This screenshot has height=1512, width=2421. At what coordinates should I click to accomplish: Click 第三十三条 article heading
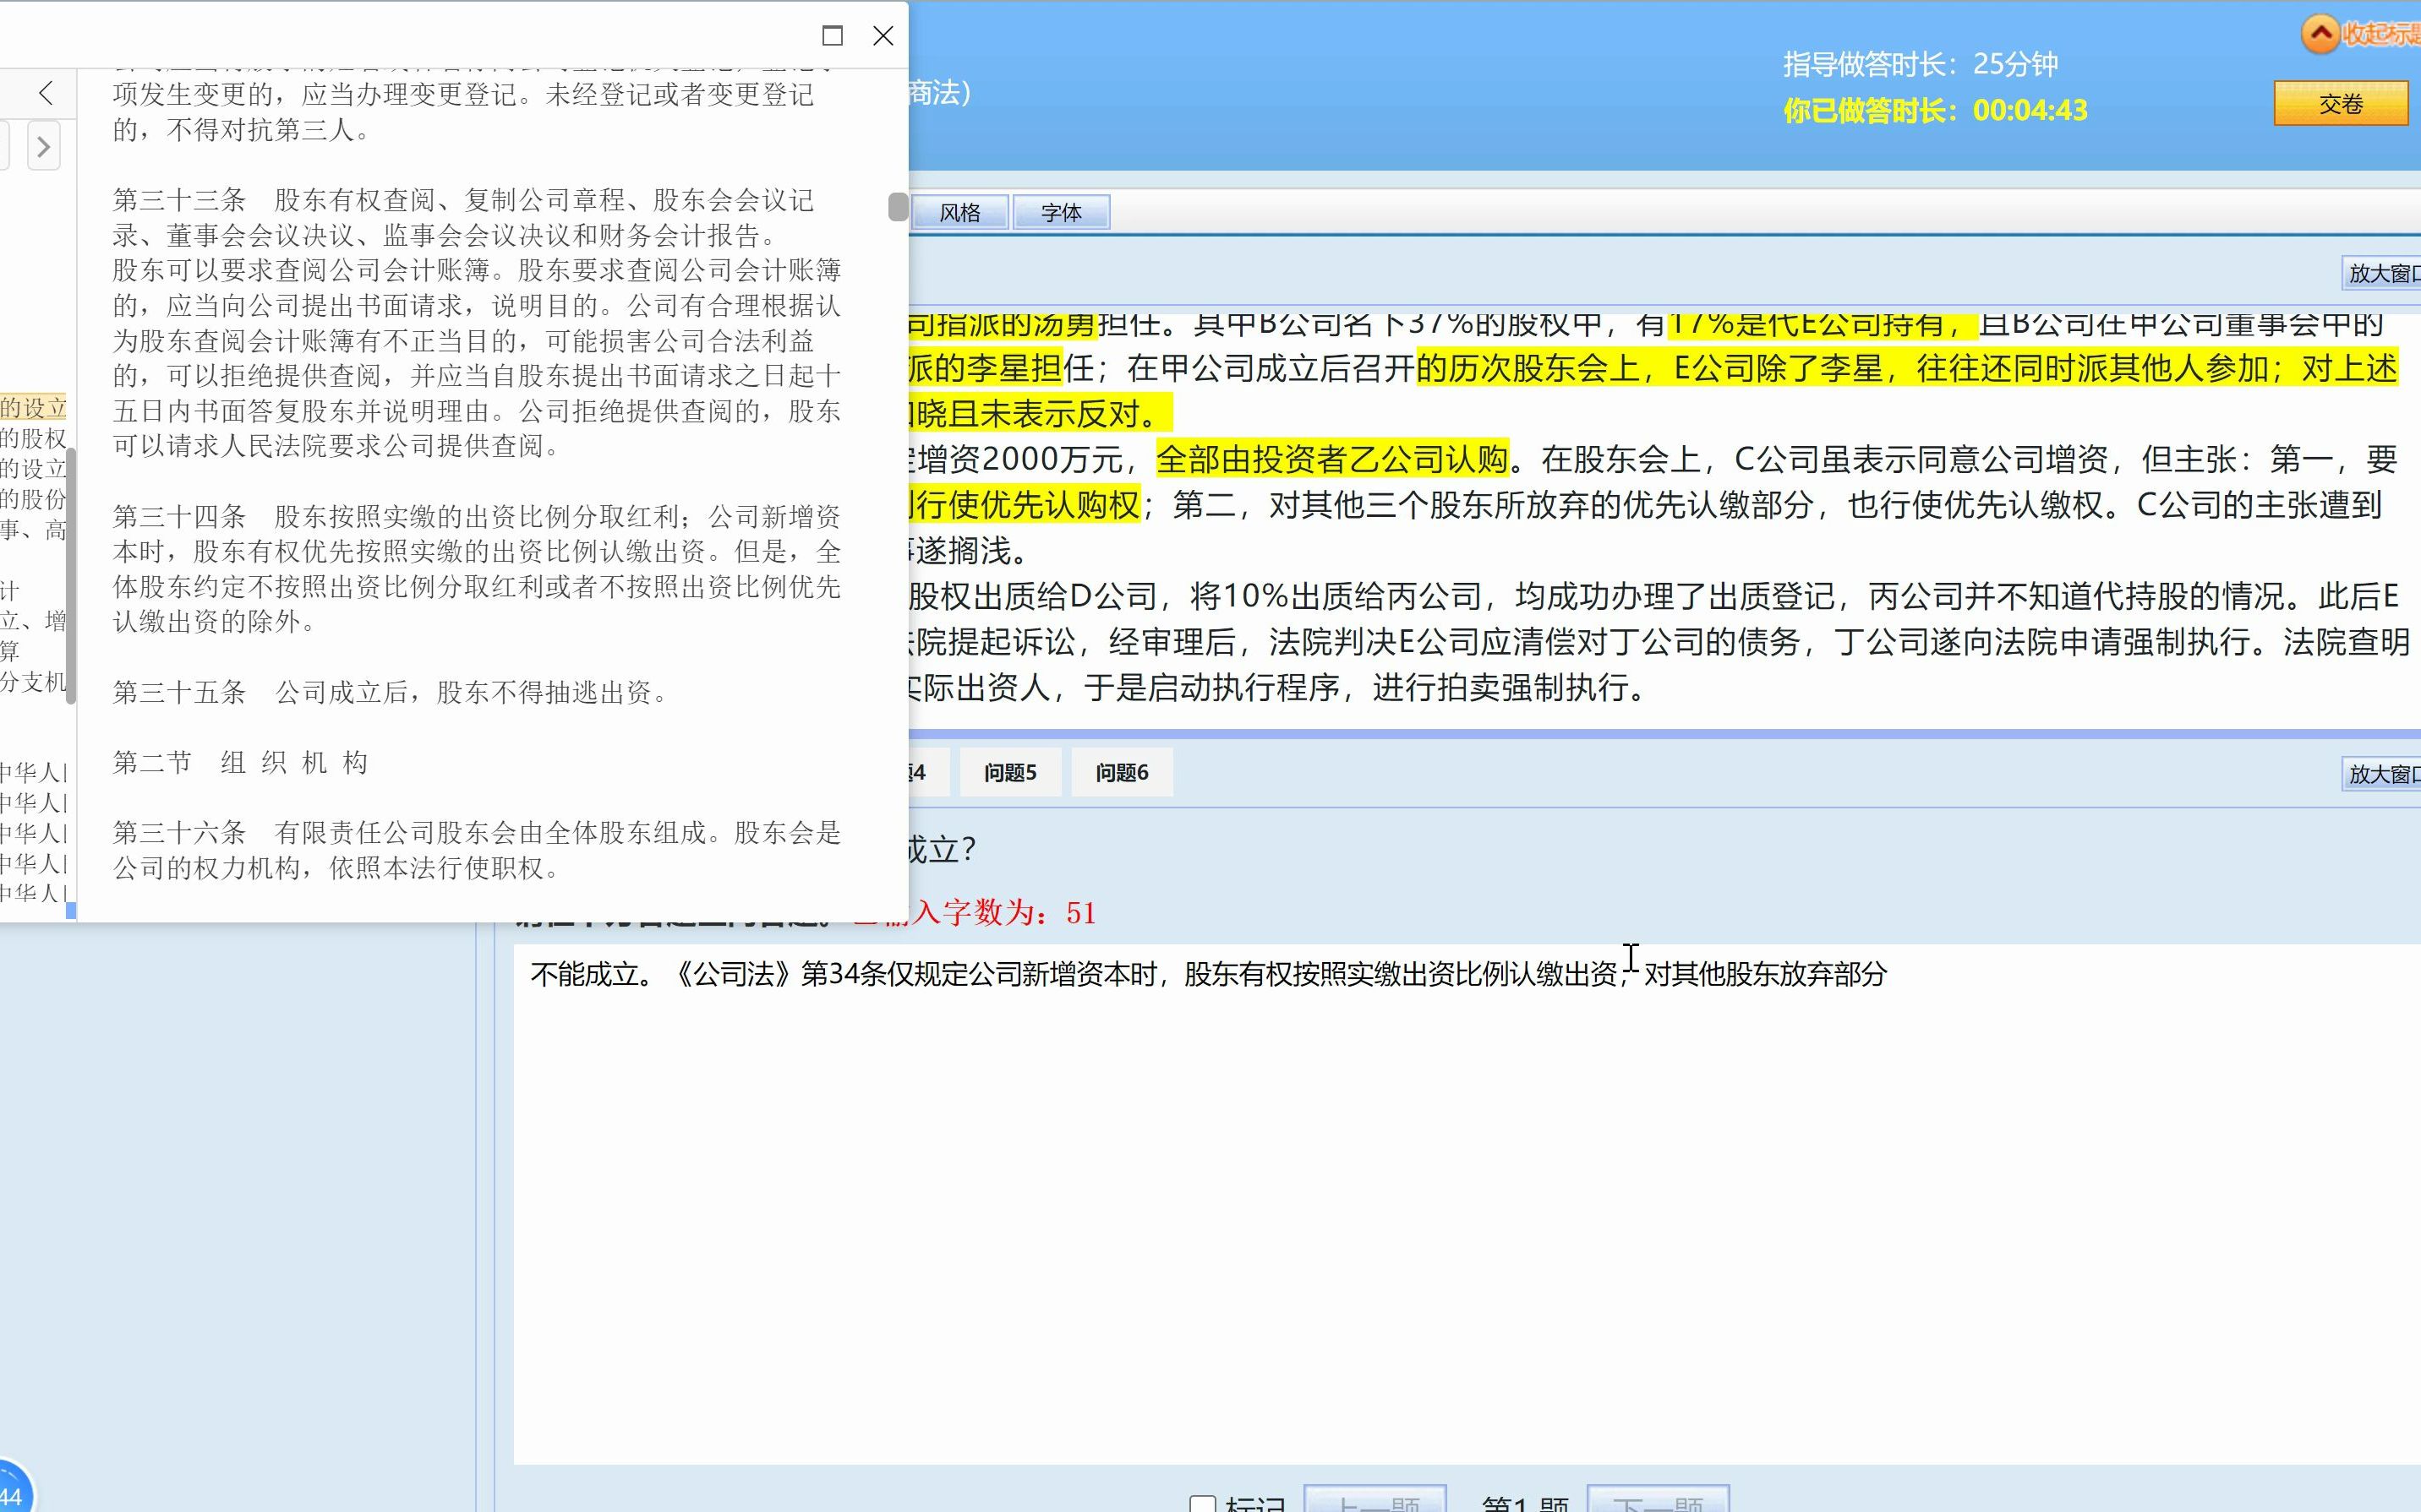(x=179, y=200)
